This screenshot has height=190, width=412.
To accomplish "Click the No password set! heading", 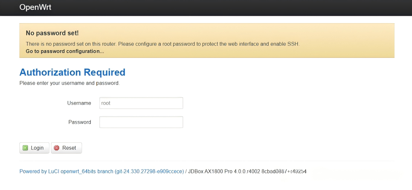I will [x=52, y=33].
